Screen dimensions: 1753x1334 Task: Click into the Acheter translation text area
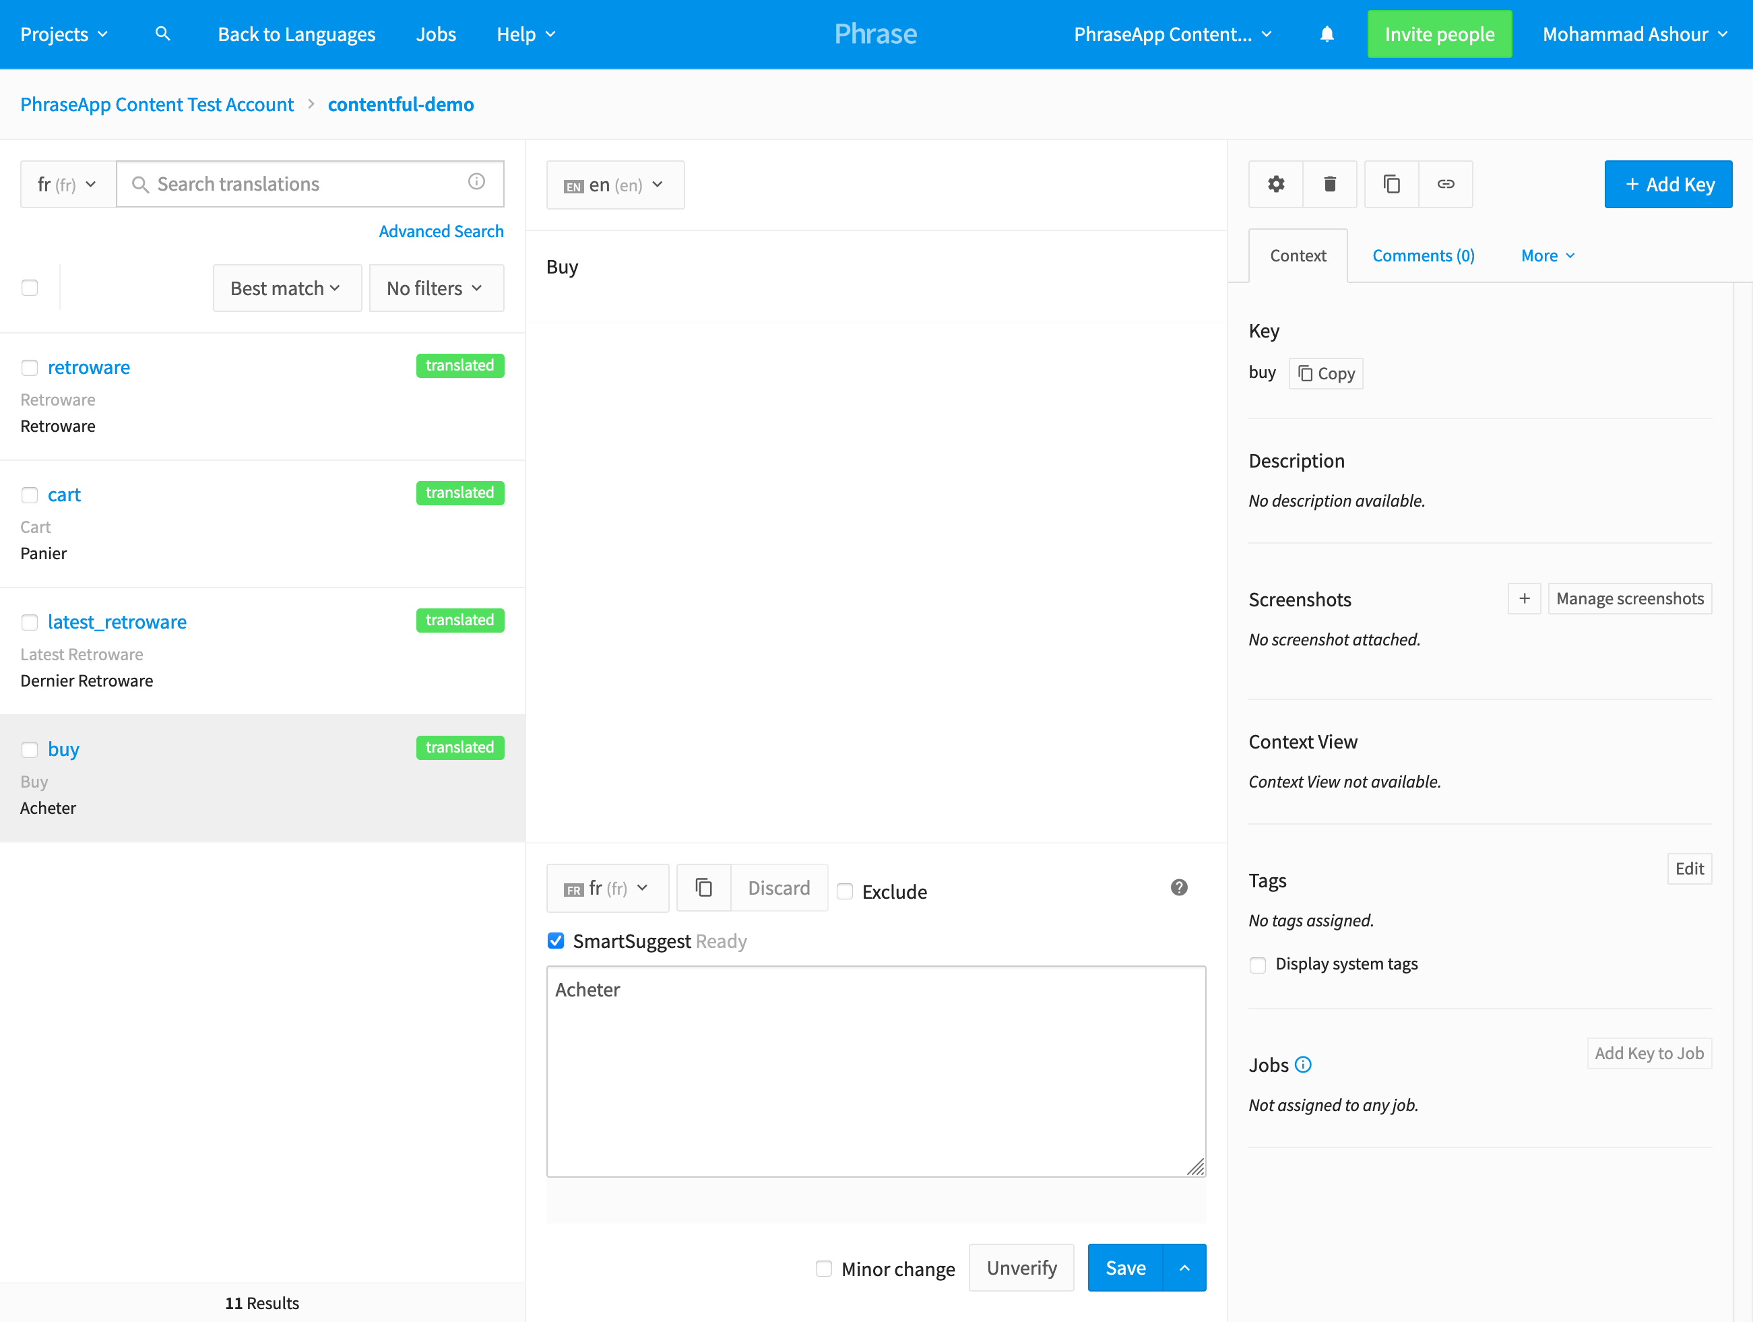pyautogui.click(x=875, y=1071)
